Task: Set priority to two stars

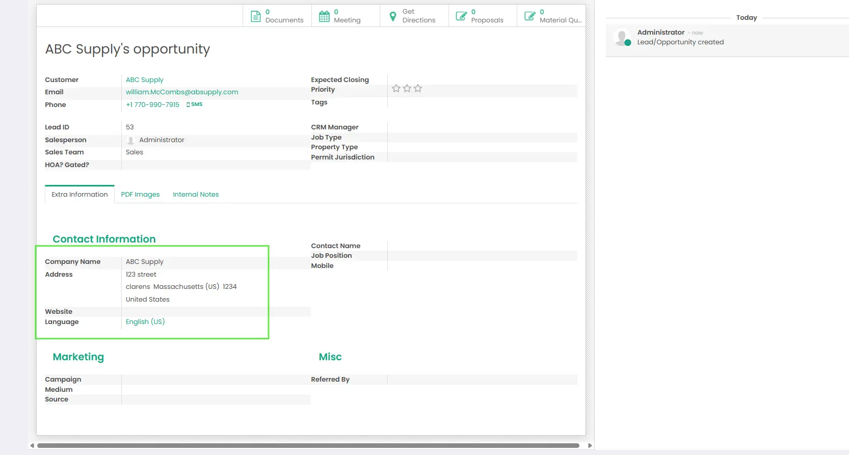Action: (x=407, y=89)
